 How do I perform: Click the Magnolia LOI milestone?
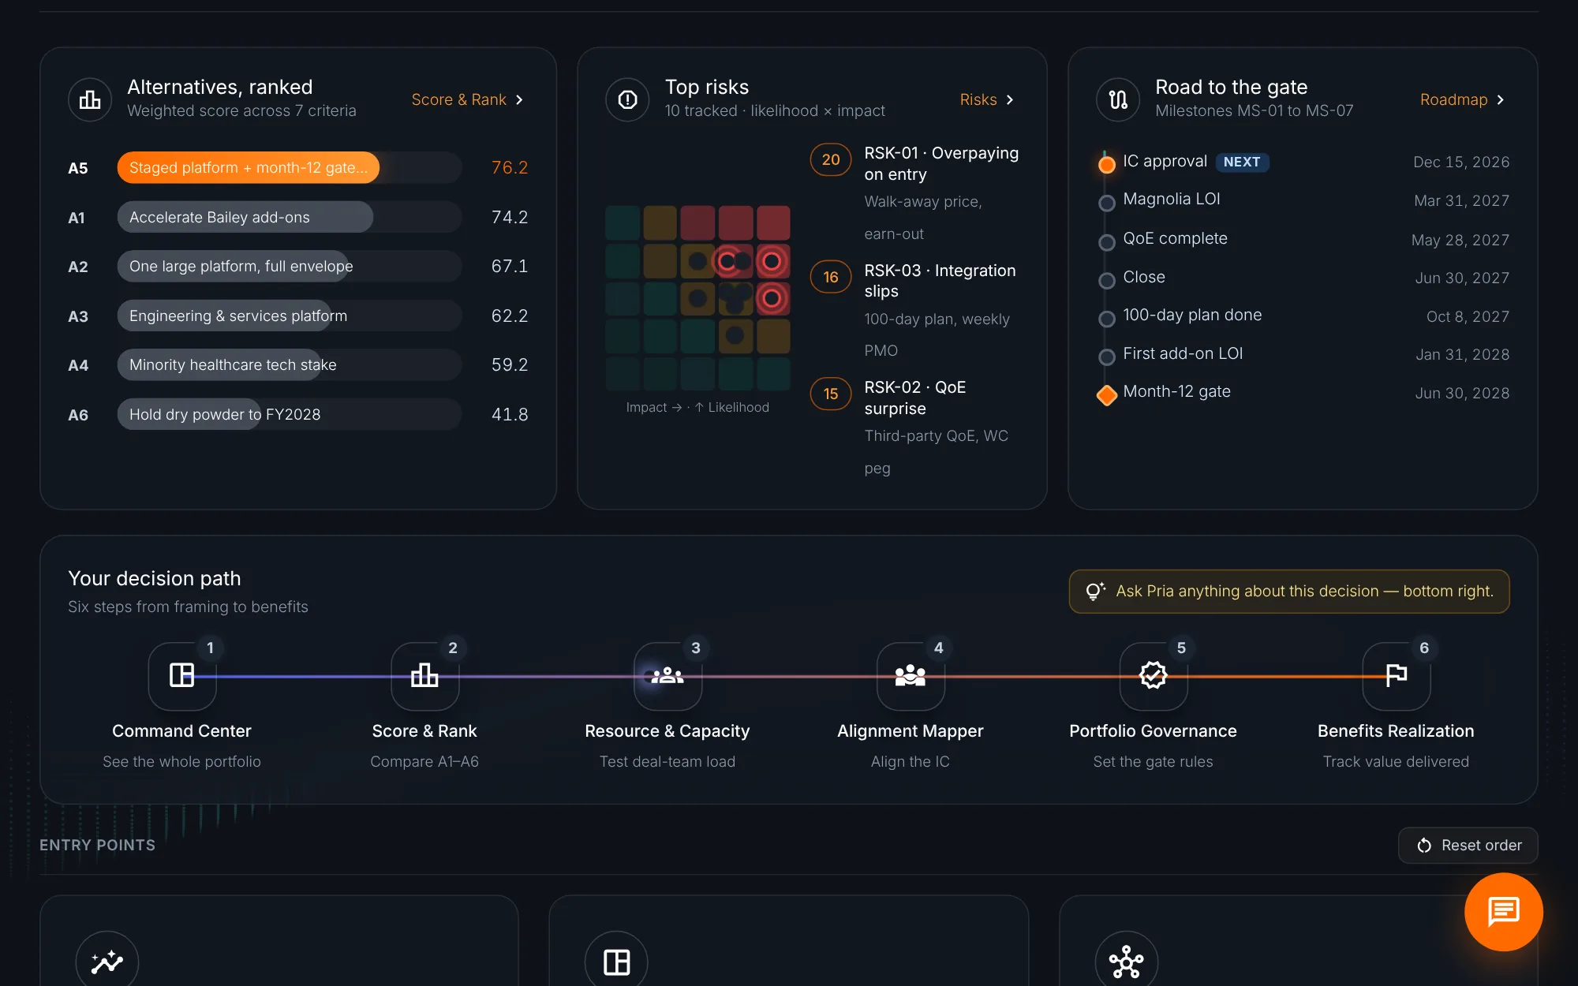coord(1171,200)
